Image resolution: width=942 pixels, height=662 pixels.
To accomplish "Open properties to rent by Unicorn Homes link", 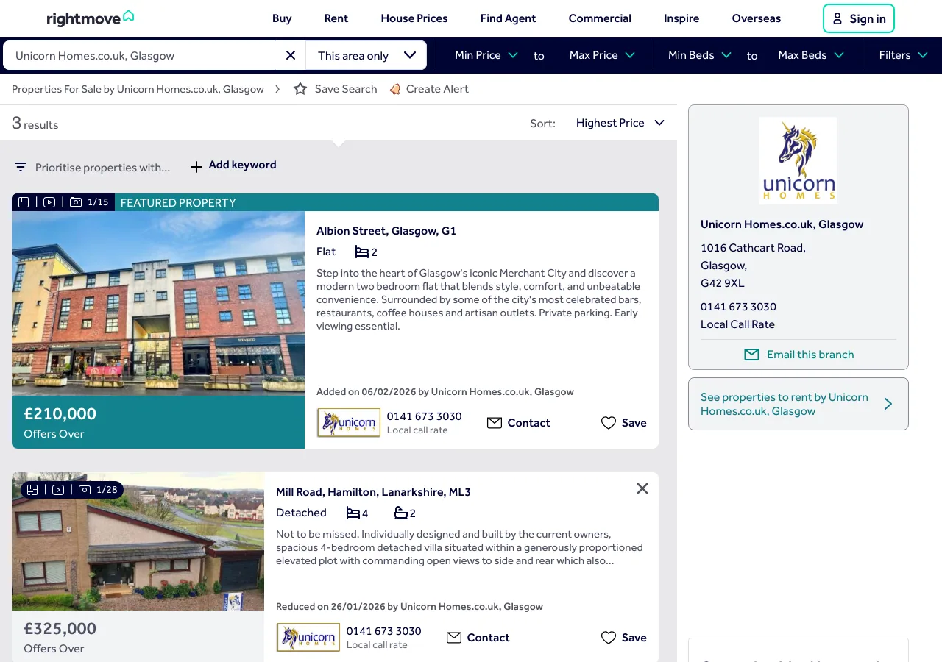I will coord(798,404).
